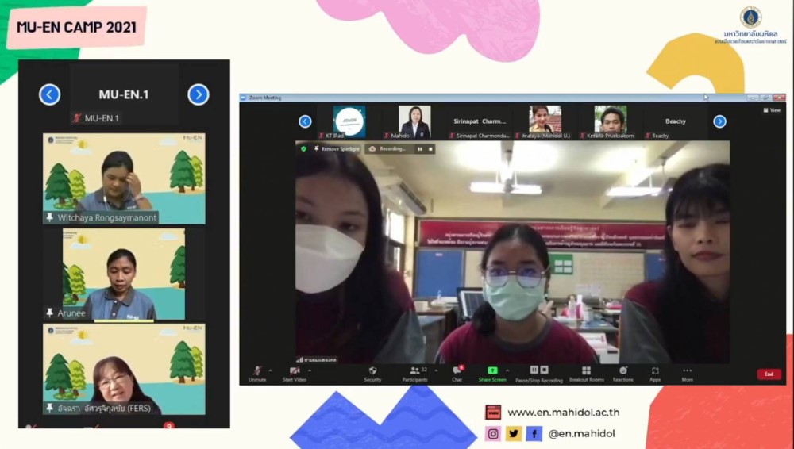Open Breakout Rooms
794x449 pixels.
pyautogui.click(x=586, y=371)
